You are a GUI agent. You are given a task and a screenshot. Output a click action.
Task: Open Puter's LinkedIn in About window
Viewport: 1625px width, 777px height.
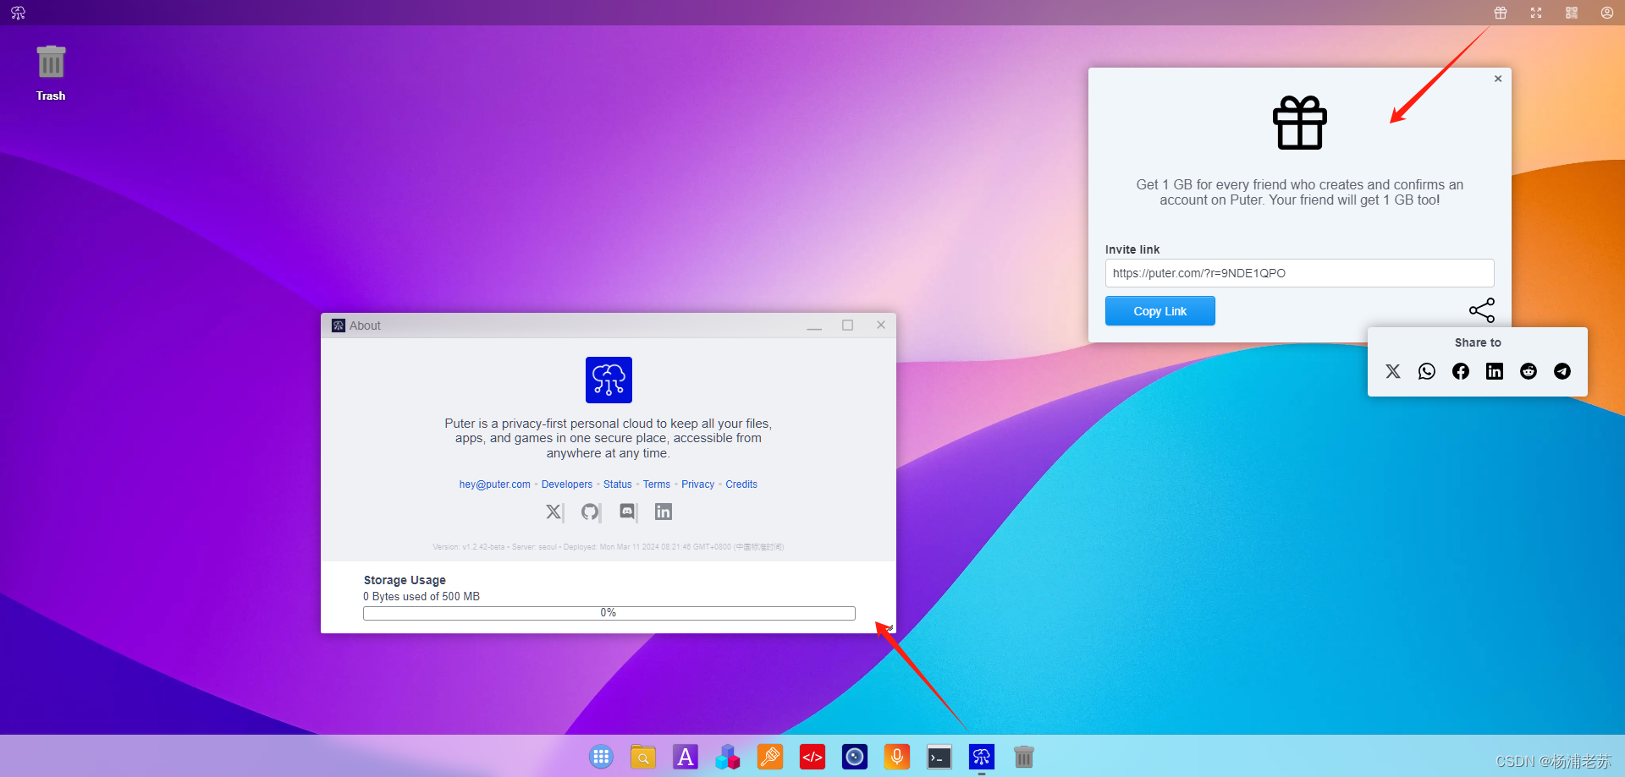[664, 512]
